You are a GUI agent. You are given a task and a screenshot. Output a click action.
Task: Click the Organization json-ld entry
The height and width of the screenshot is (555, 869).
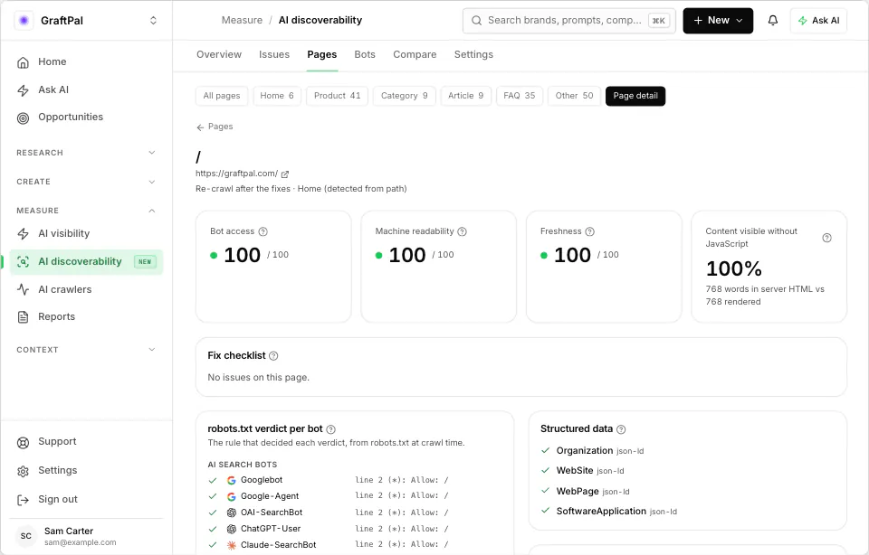(600, 450)
